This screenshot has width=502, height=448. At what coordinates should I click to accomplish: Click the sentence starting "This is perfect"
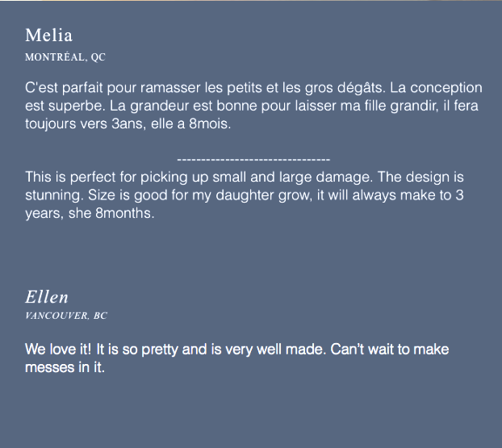pos(137,178)
